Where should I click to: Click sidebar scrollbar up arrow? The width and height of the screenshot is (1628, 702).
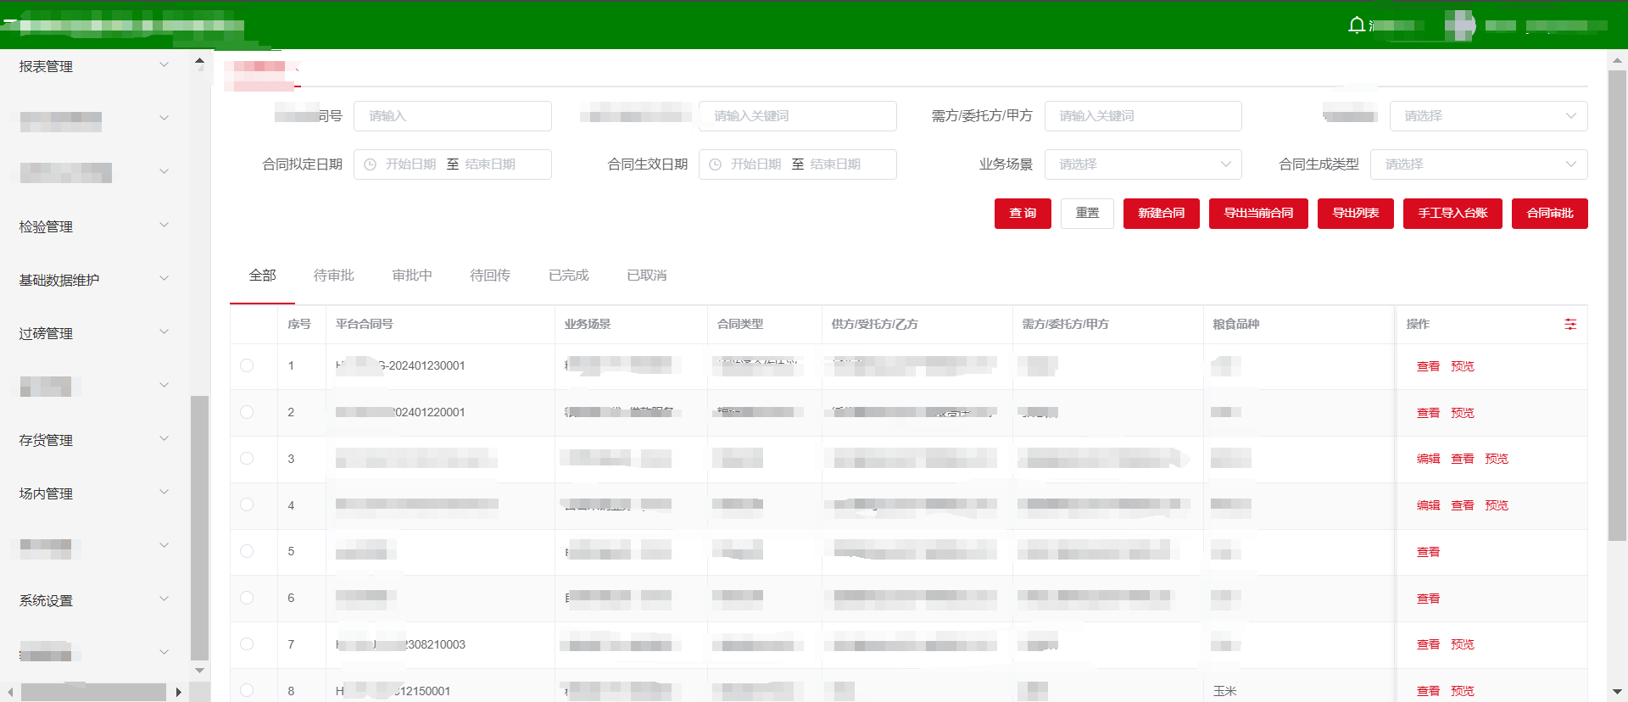(199, 61)
